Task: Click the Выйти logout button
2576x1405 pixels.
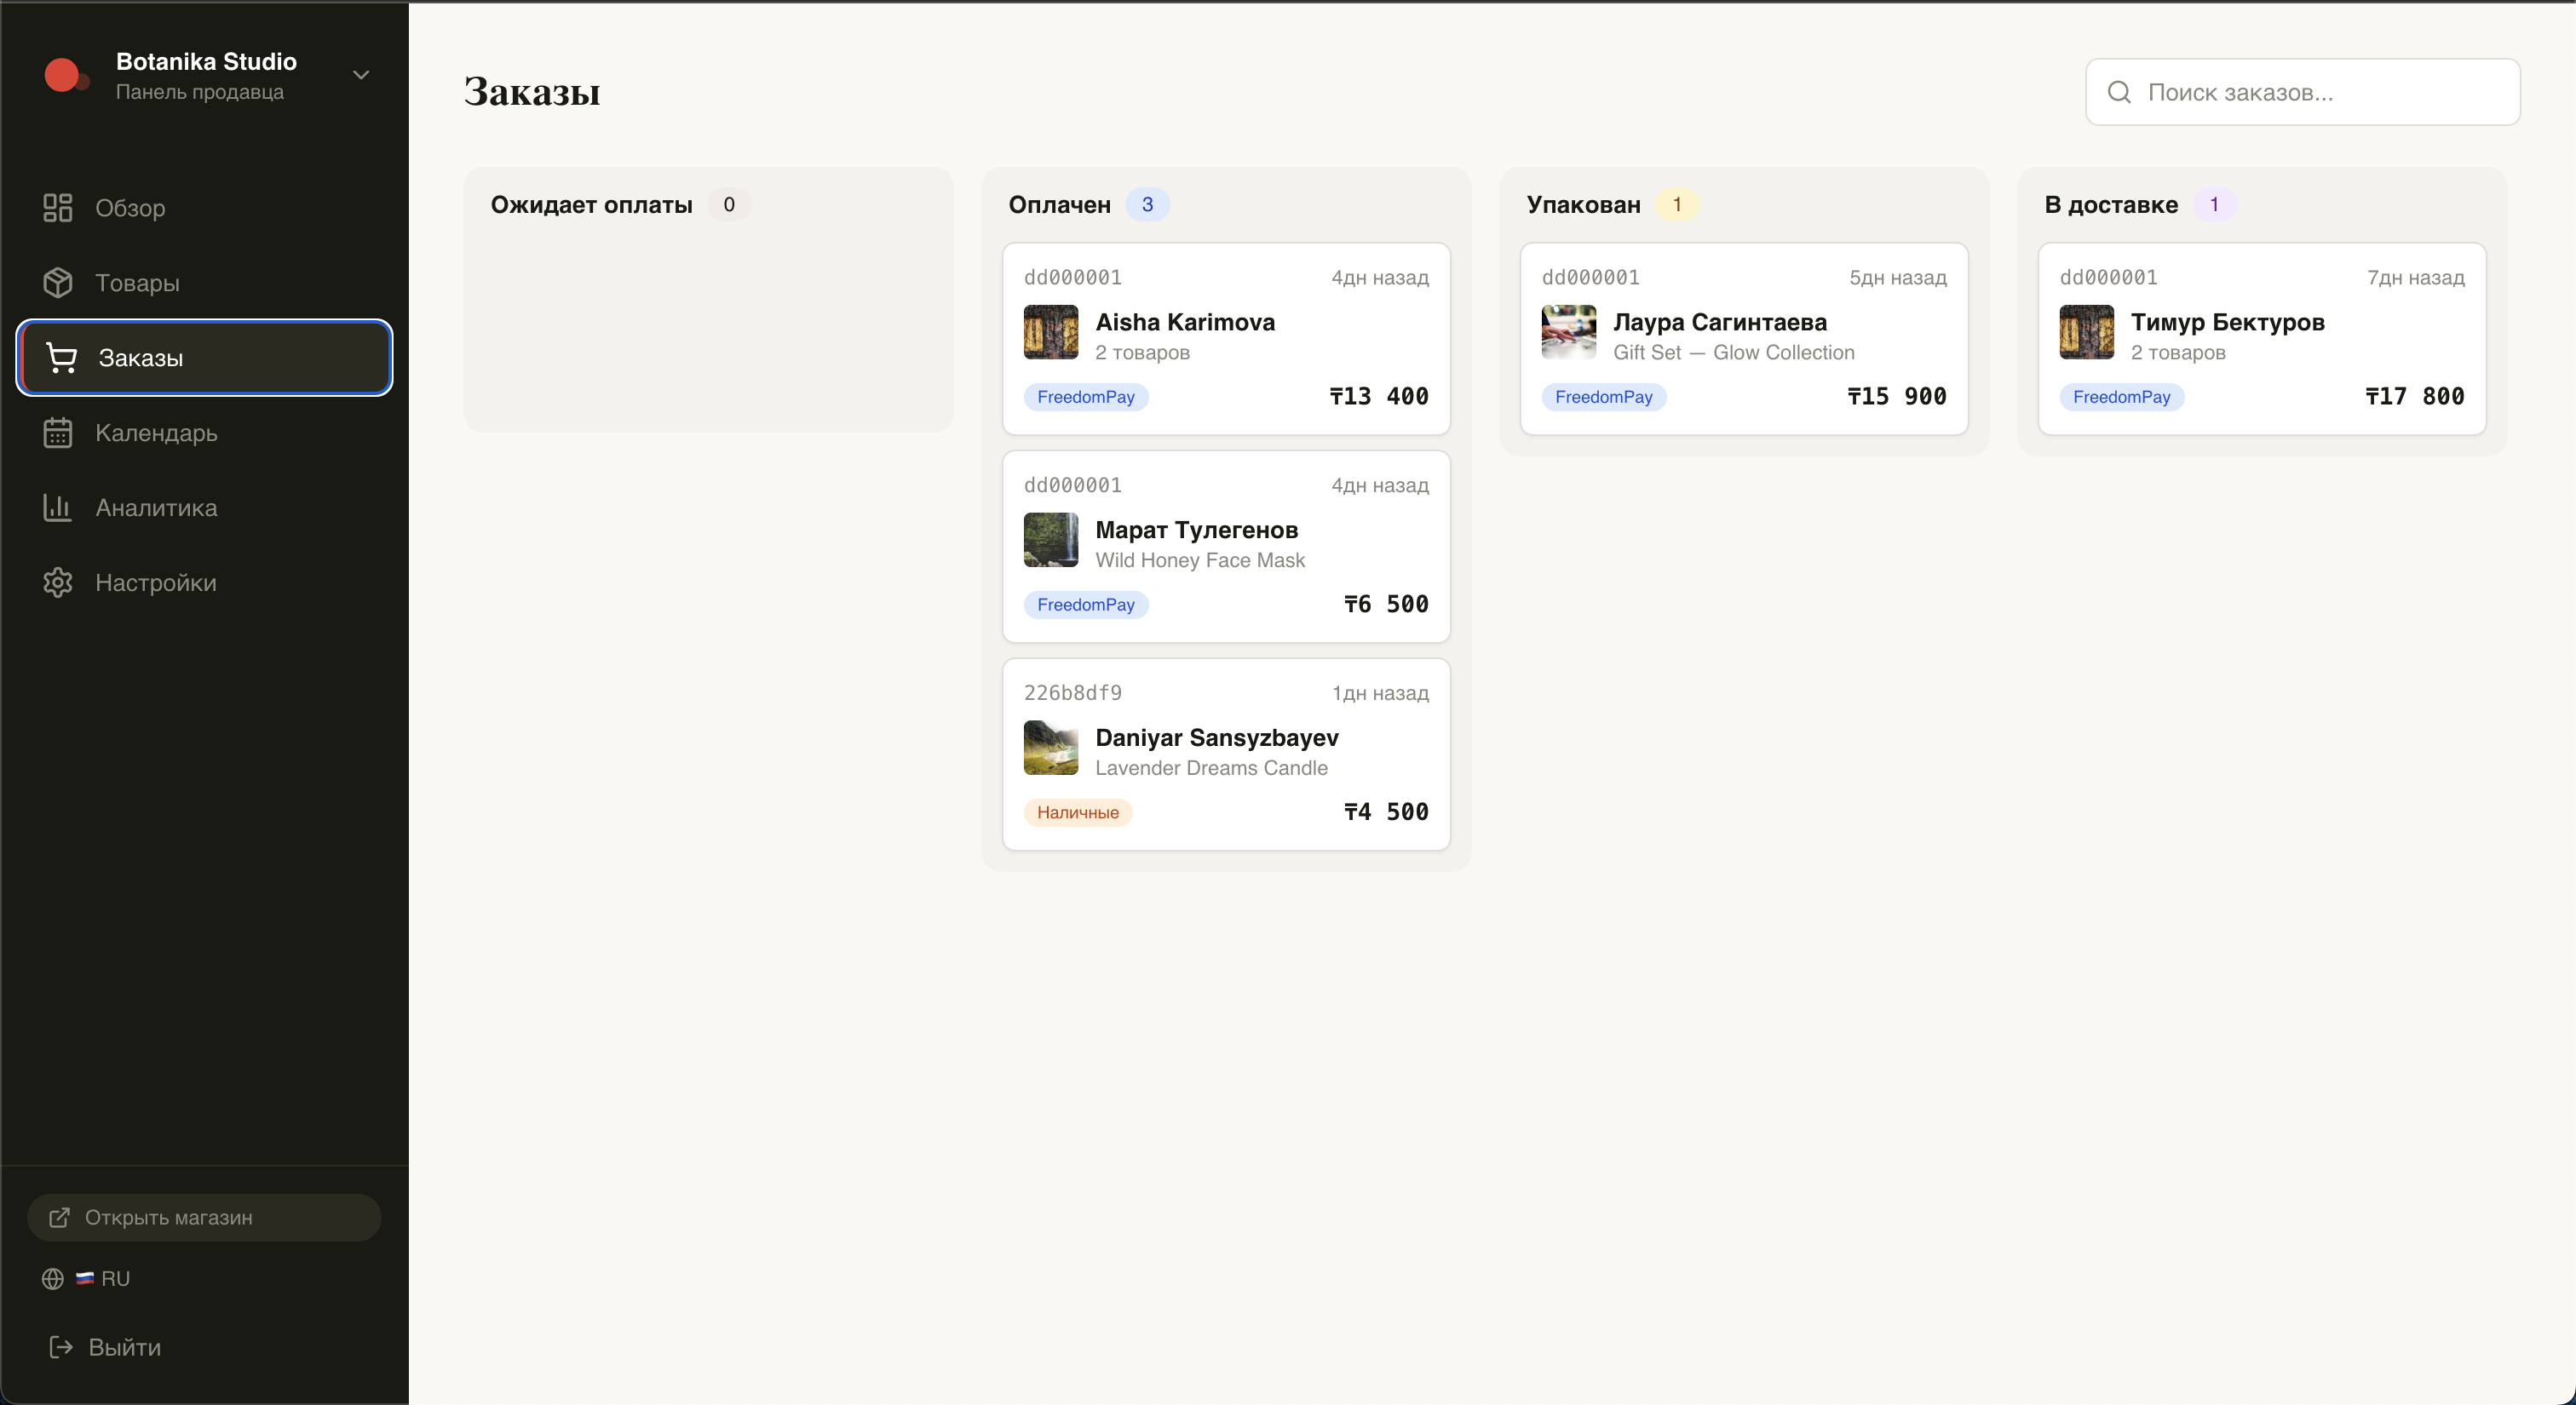Action: click(x=104, y=1347)
